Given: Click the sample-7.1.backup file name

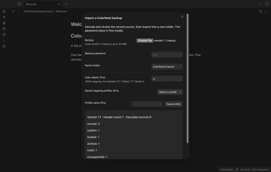Looking at the screenshot, I should tap(165, 40).
